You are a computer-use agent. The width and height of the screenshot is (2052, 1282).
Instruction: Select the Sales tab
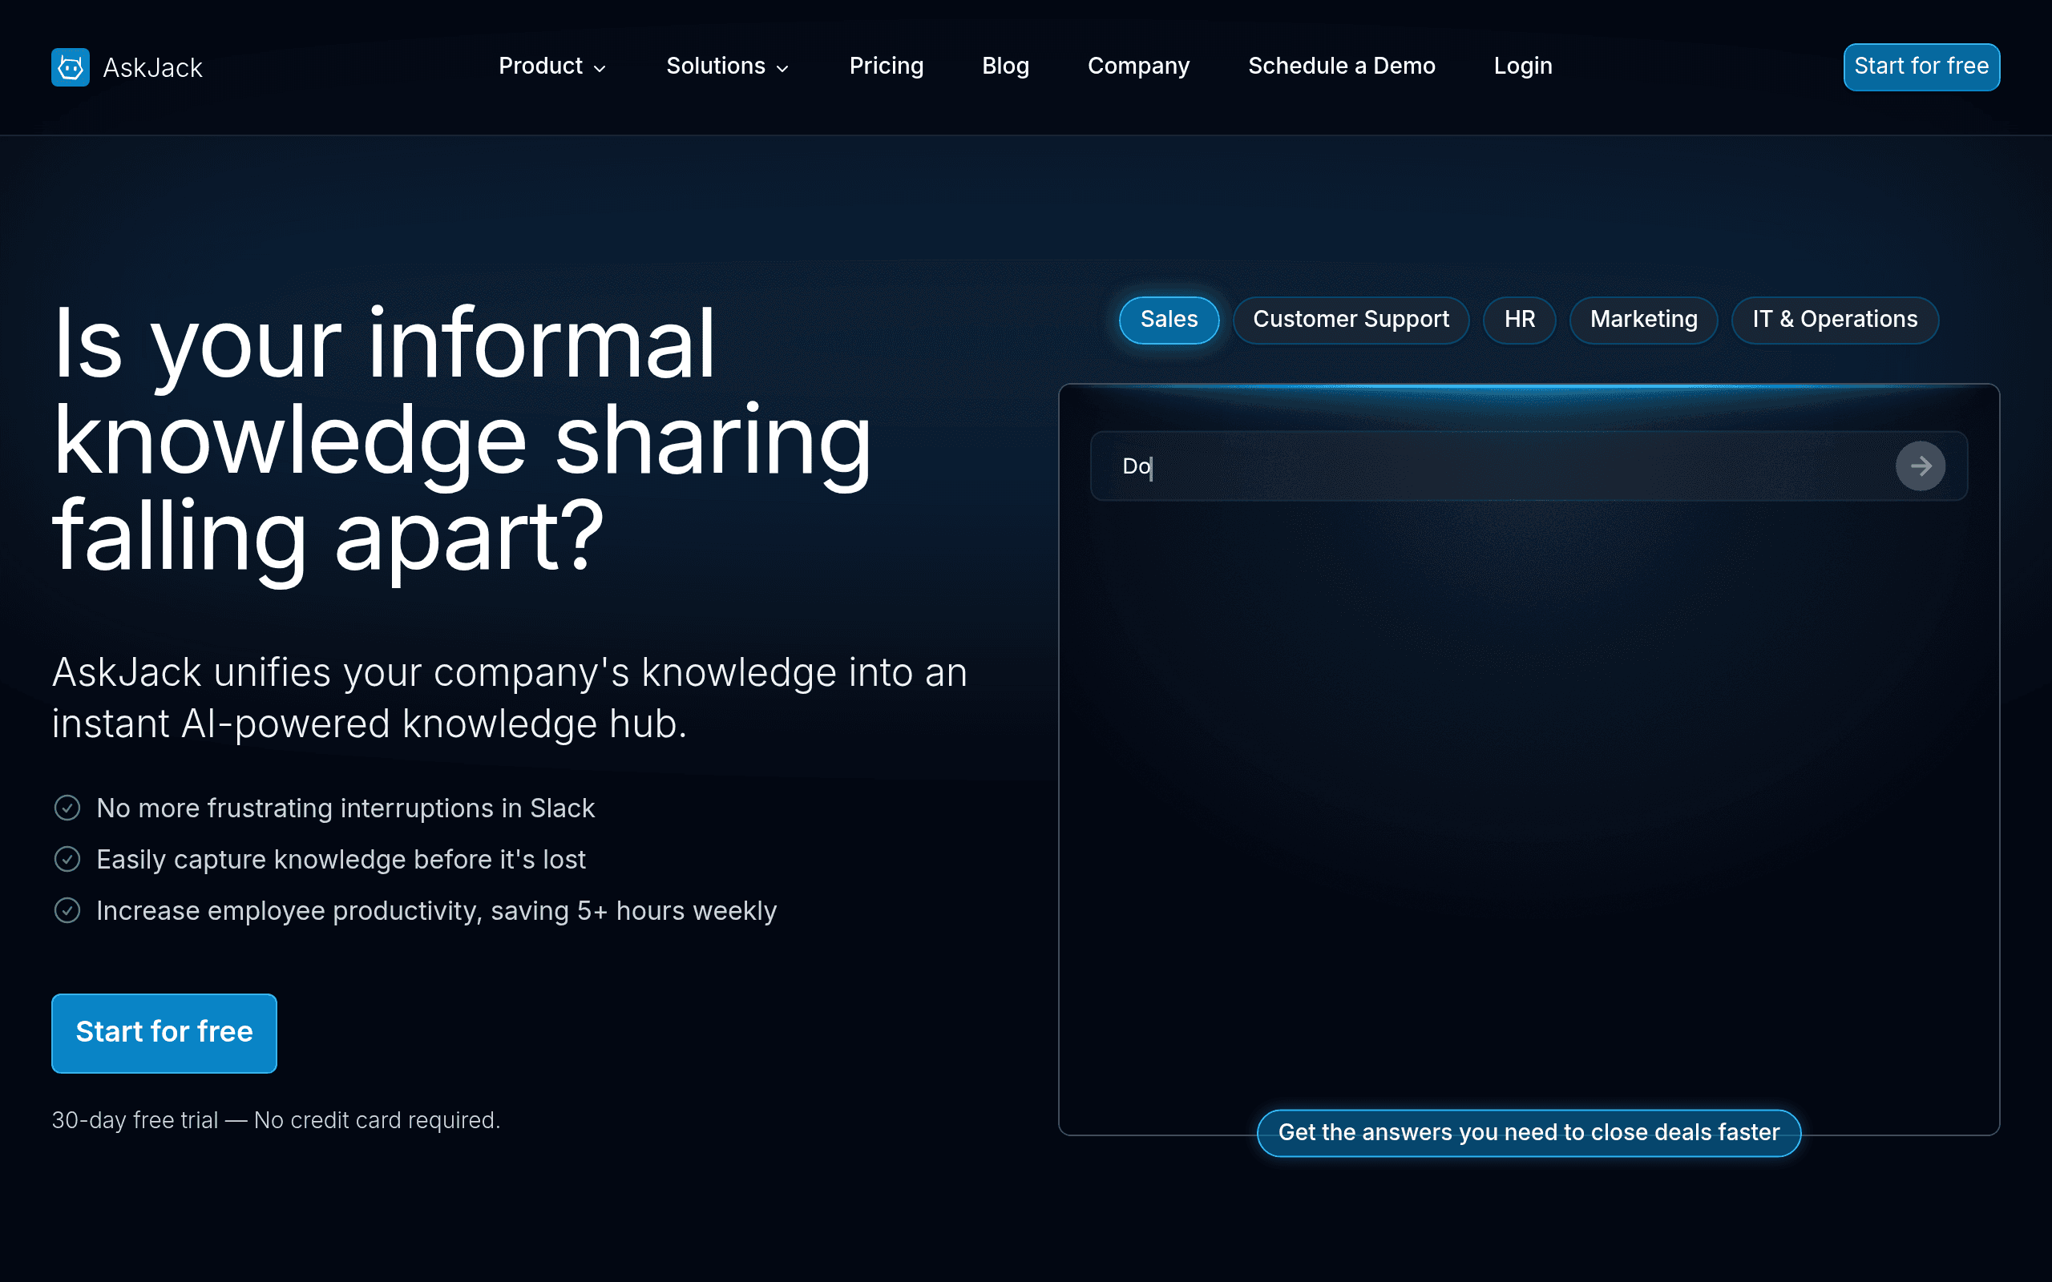coord(1169,320)
